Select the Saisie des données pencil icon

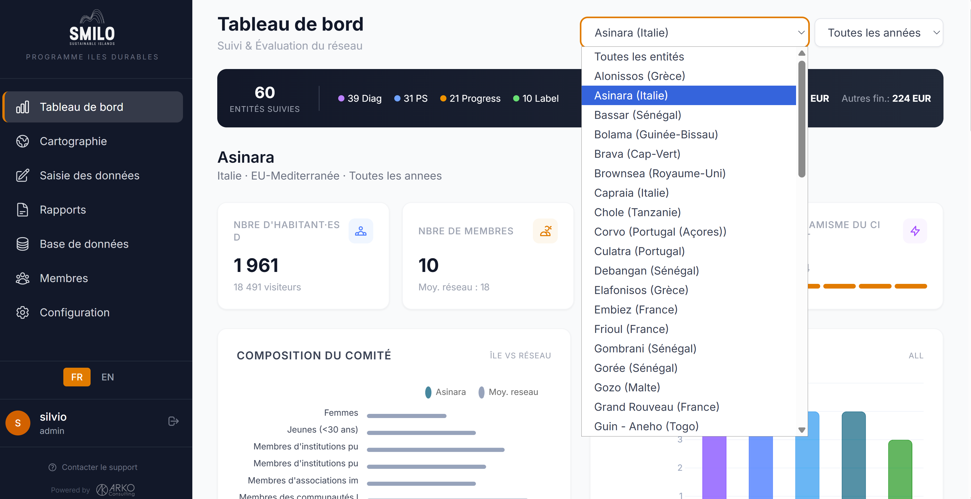22,175
